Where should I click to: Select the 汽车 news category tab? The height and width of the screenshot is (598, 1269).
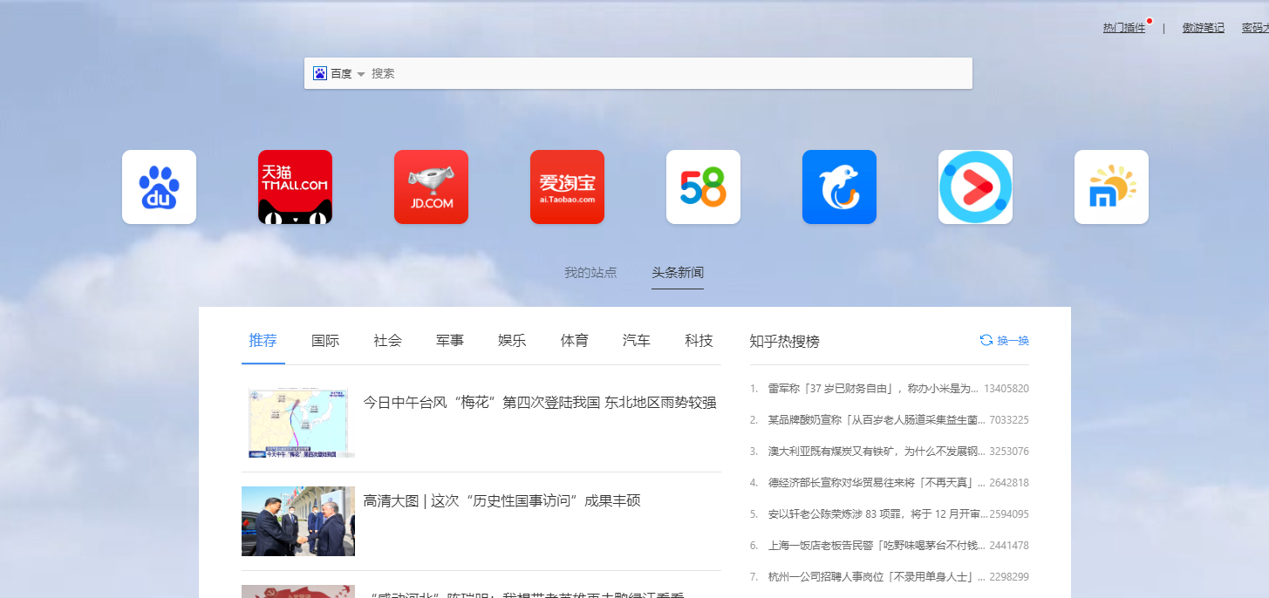click(637, 341)
